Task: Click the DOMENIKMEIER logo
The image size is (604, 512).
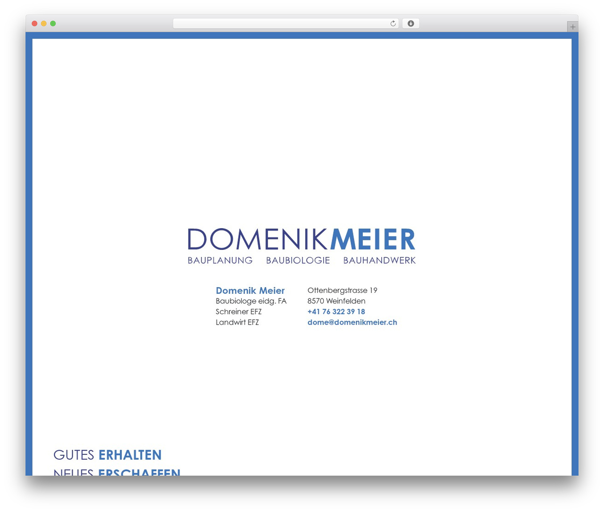Action: coord(302,239)
